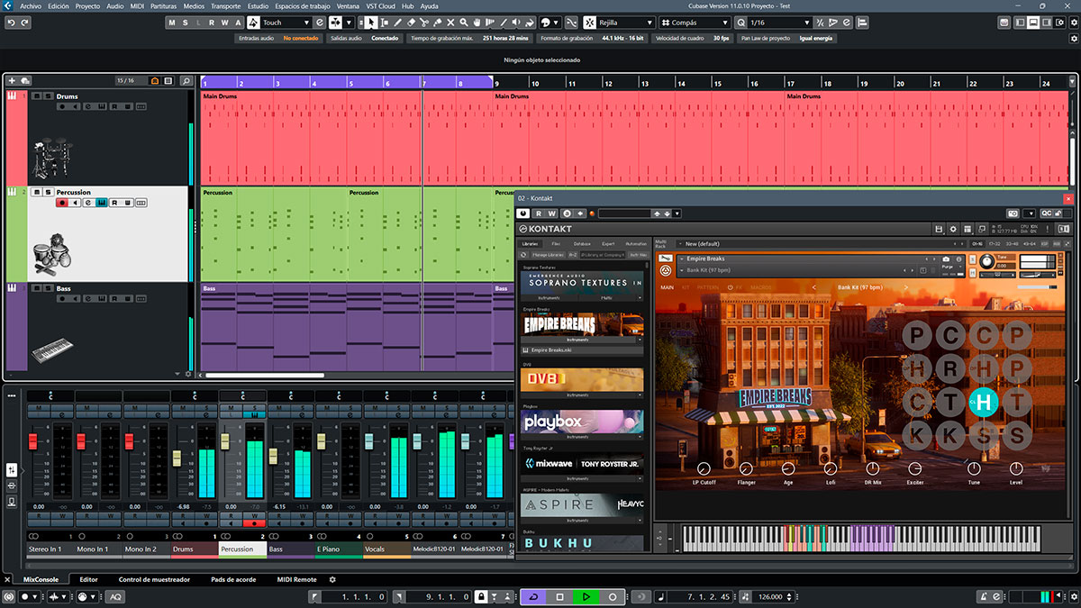The height and width of the screenshot is (608, 1081).
Task: Open transport settings gear at bottom right
Action: (1073, 596)
